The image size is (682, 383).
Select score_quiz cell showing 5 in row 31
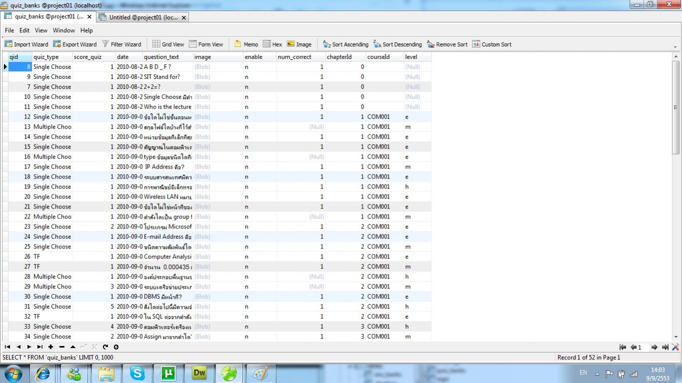coord(94,306)
